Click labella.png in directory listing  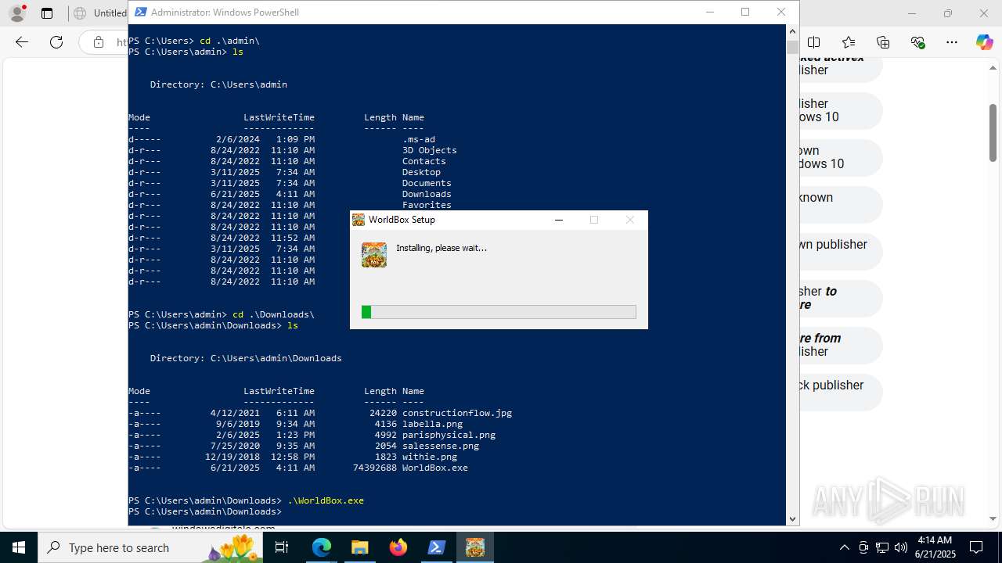coord(433,424)
